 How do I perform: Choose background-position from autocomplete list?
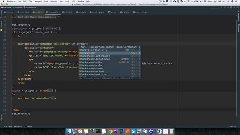point(109,74)
